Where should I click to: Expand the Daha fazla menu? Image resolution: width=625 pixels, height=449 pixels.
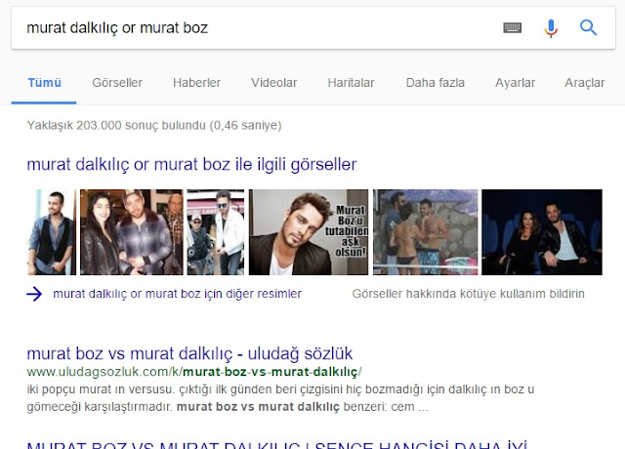click(x=436, y=83)
